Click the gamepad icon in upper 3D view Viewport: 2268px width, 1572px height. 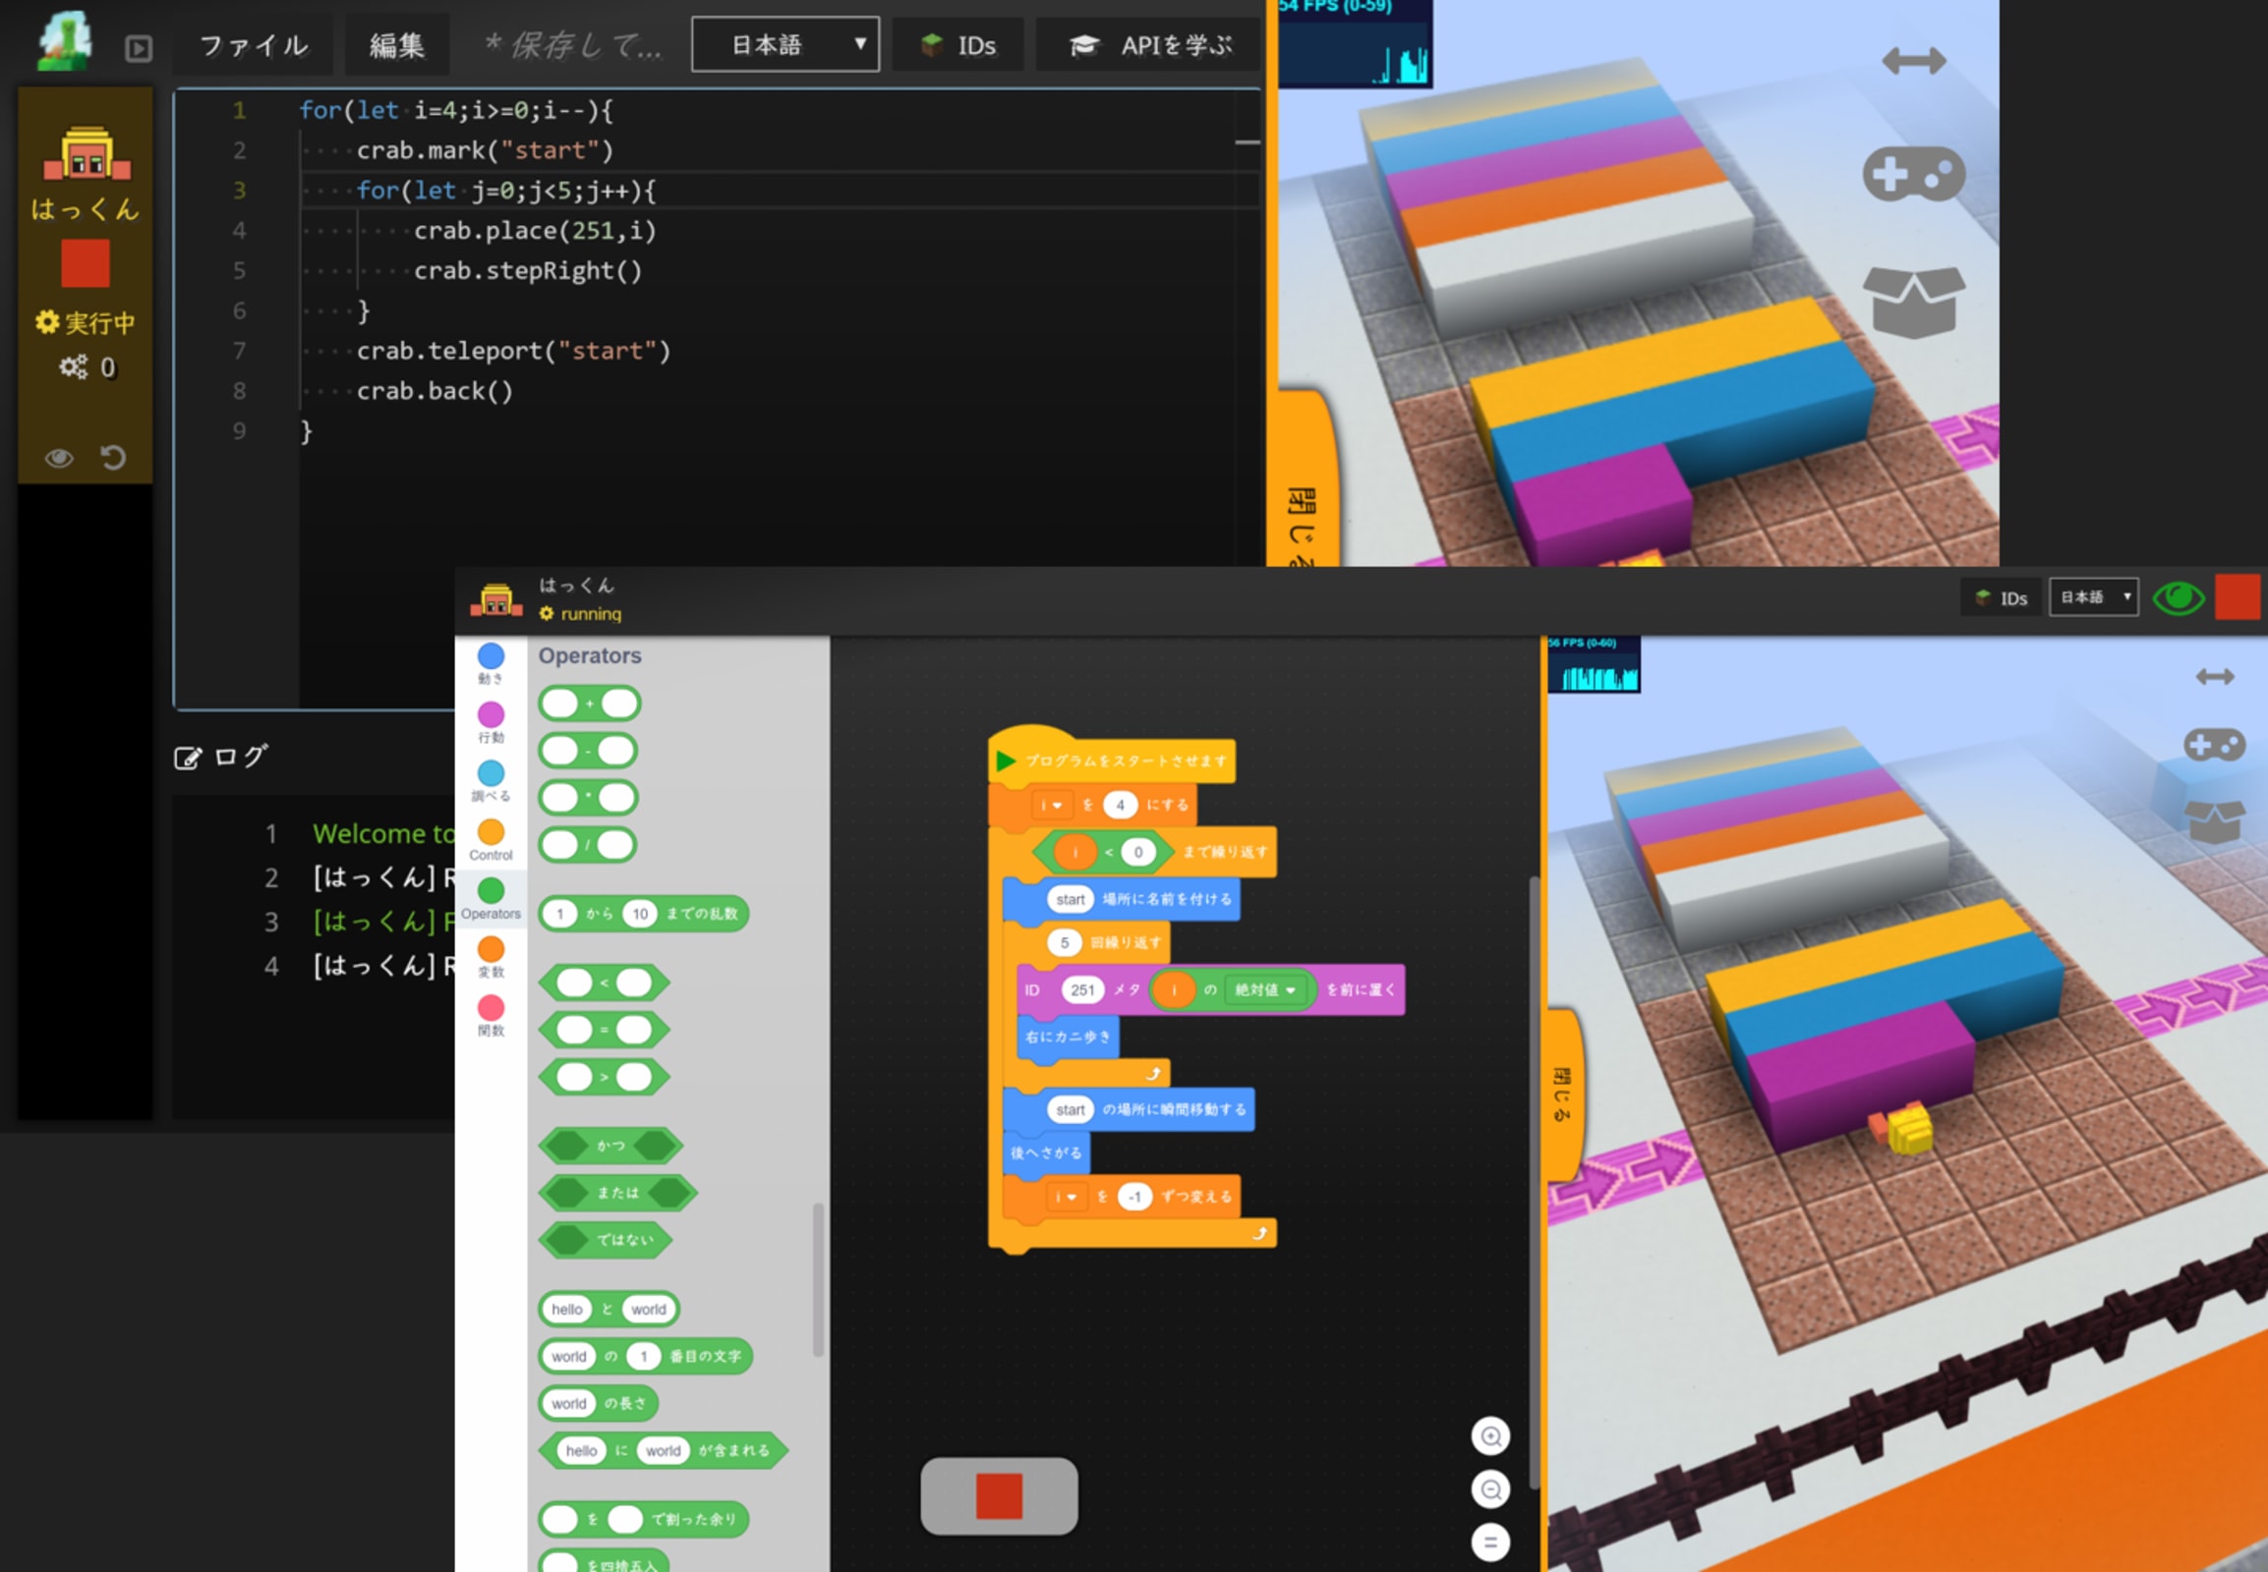(1913, 174)
